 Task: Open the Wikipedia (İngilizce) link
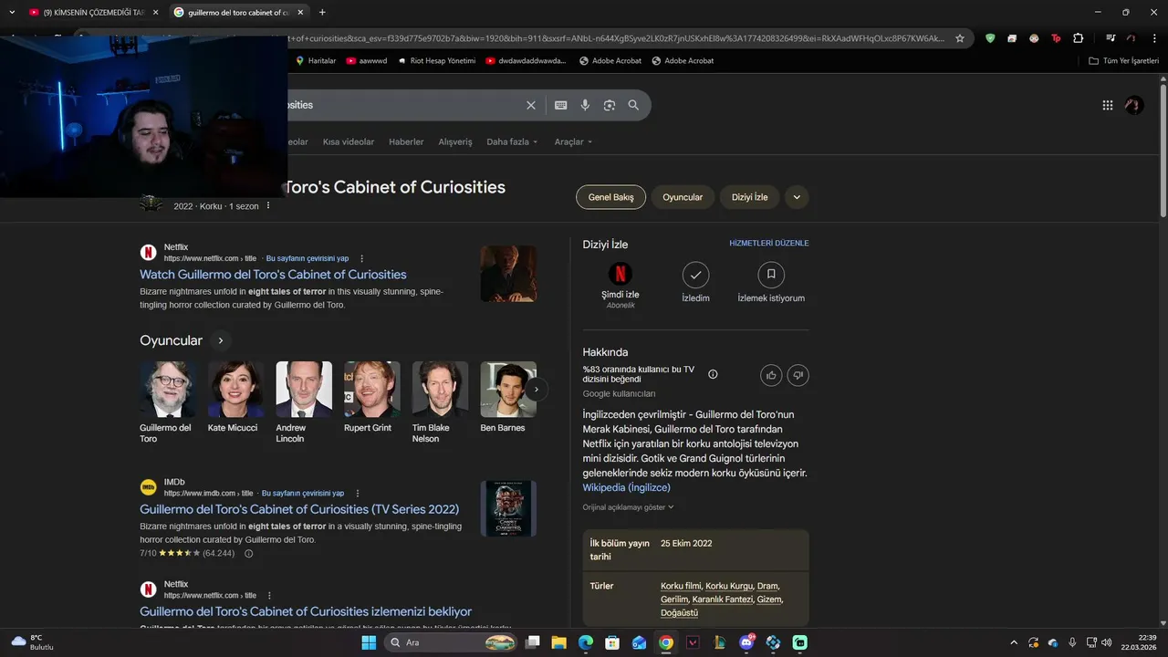(x=626, y=488)
